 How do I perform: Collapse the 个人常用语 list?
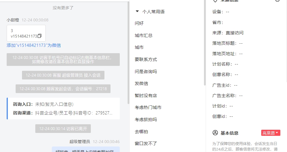[137, 11]
